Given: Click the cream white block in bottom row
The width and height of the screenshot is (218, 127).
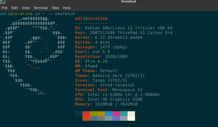Looking at the screenshot, I should pyautogui.click(x=131, y=118).
